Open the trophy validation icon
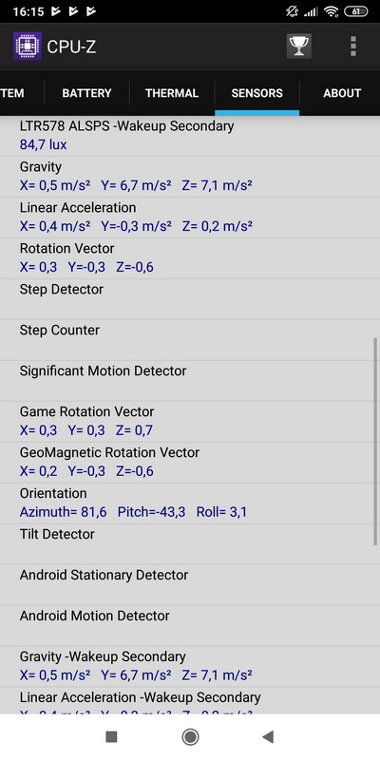The width and height of the screenshot is (380, 760). click(x=298, y=46)
